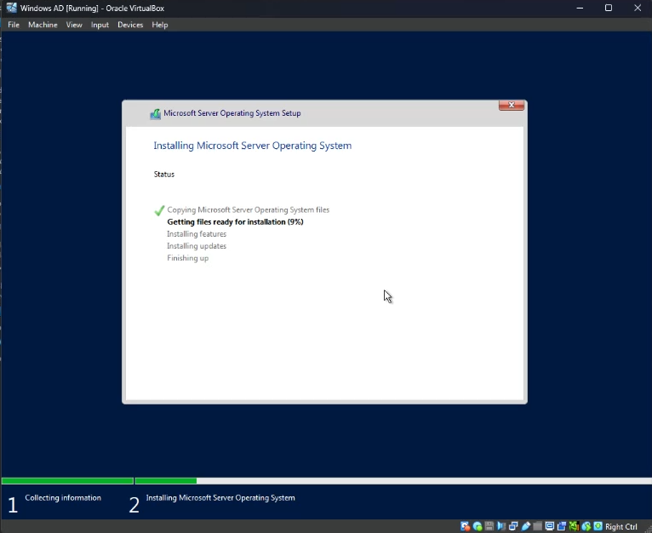Image resolution: width=652 pixels, height=533 pixels.
Task: Open the Help menu
Action: coord(160,25)
